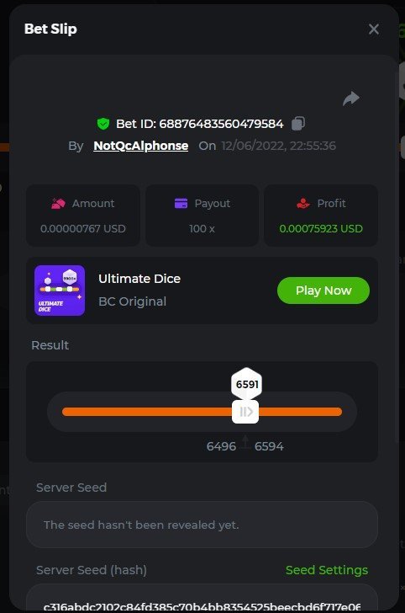The image size is (405, 613).
Task: Click the Ultimate Dice title text
Action: click(139, 279)
